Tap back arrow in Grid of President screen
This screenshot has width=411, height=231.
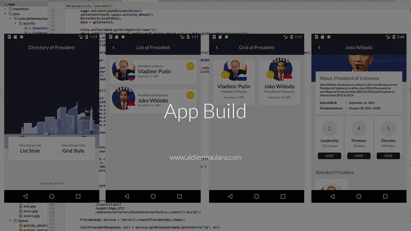[217, 48]
